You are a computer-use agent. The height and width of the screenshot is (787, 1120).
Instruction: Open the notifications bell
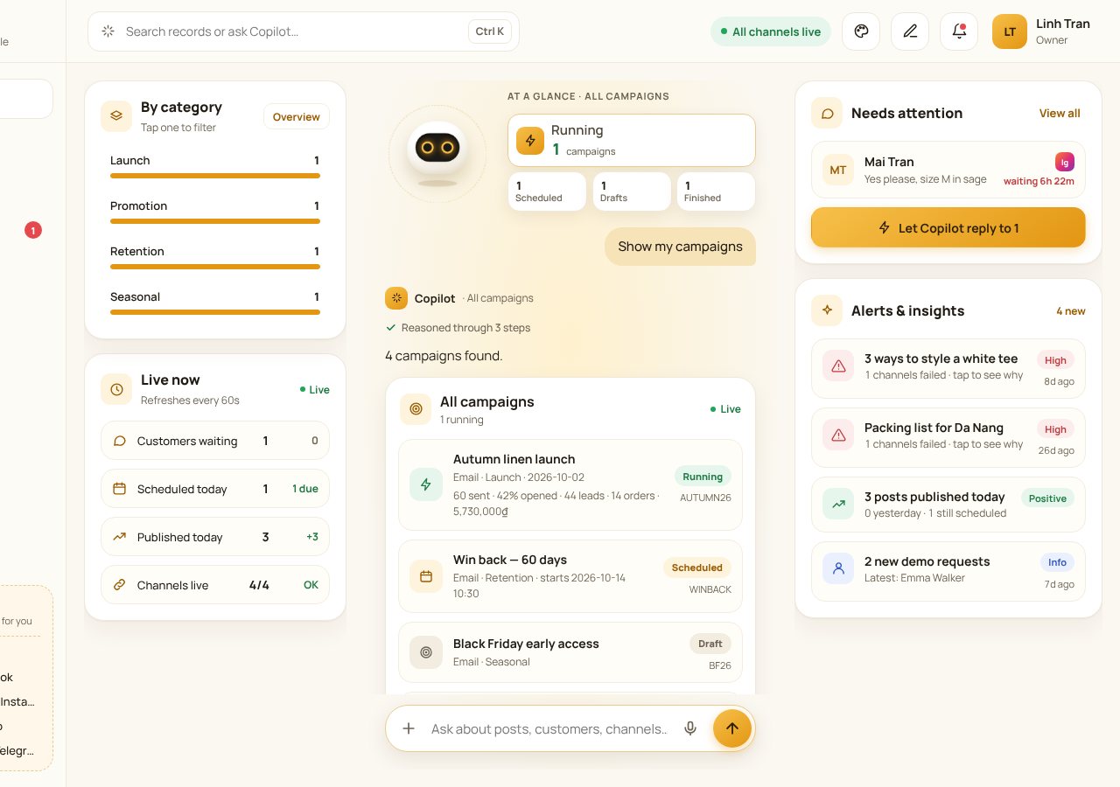[x=959, y=31]
